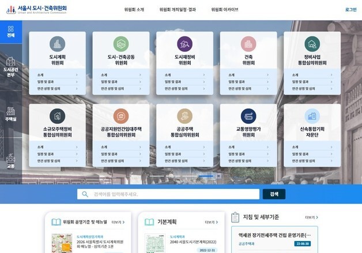Click the 소규모주택정비 통합심의위원회 icon
362x253 pixels.
[x=57, y=116]
